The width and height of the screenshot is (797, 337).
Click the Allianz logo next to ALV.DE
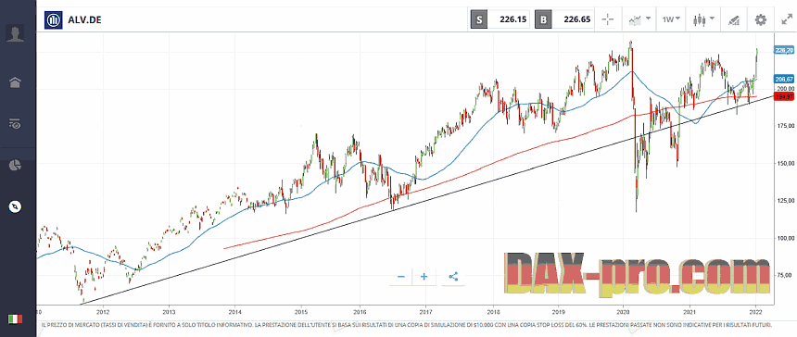(54, 20)
